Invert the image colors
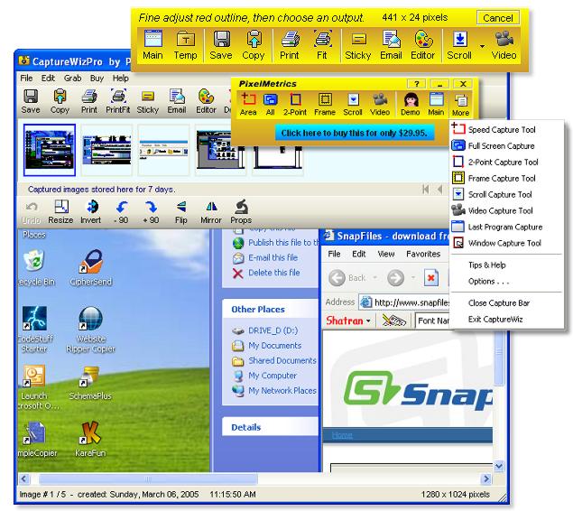Viewport: 573px width, 511px height. [x=90, y=211]
